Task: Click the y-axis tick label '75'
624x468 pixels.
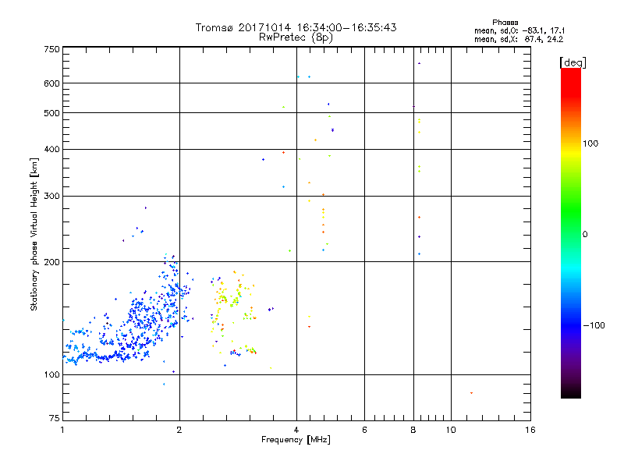Action: point(54,418)
